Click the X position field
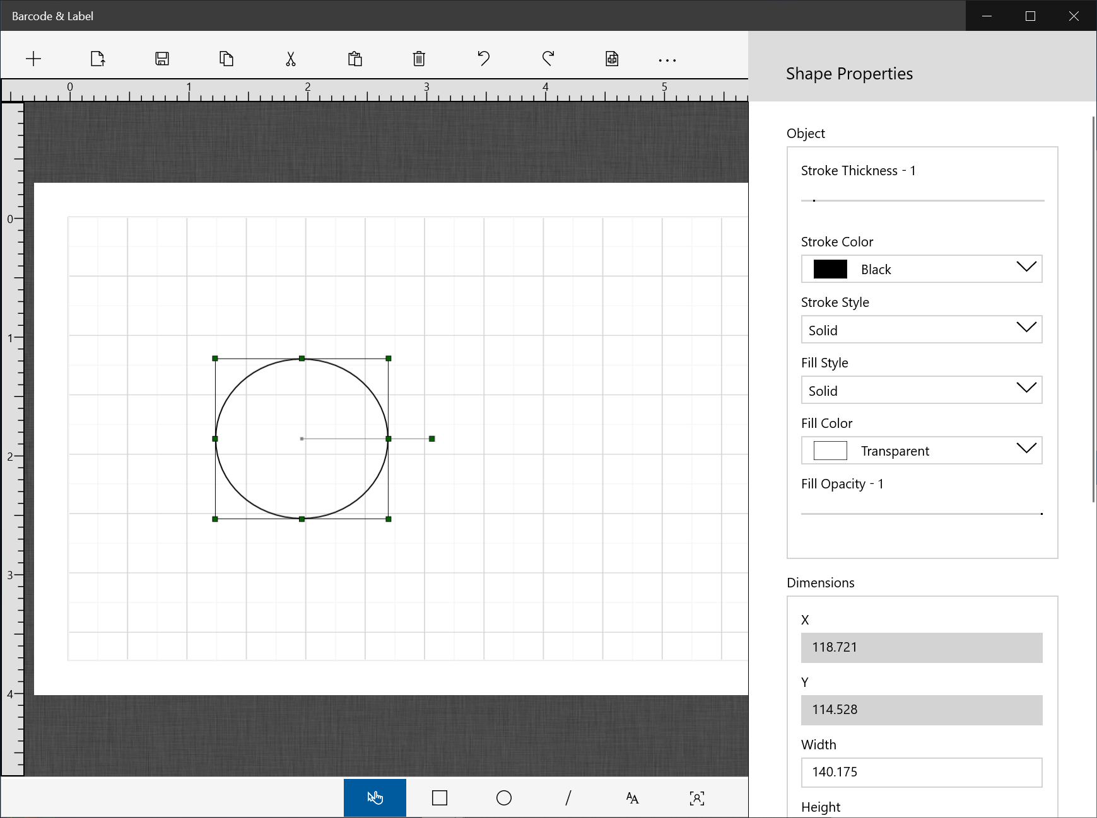This screenshot has height=818, width=1097. pos(922,648)
